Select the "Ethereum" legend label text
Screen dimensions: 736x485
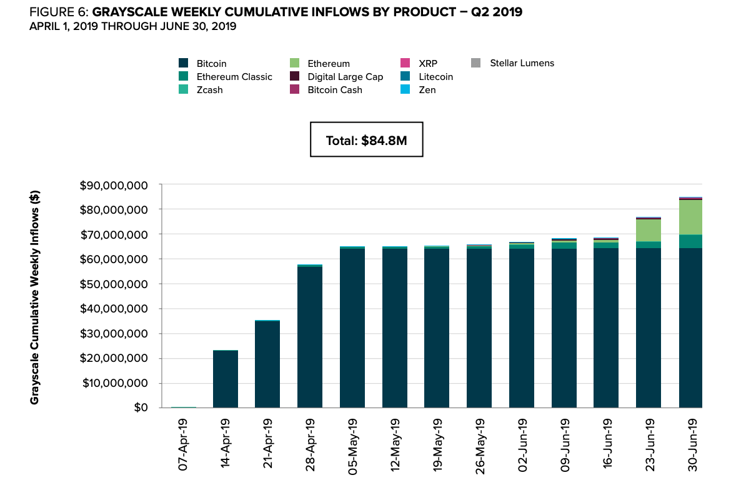(329, 63)
